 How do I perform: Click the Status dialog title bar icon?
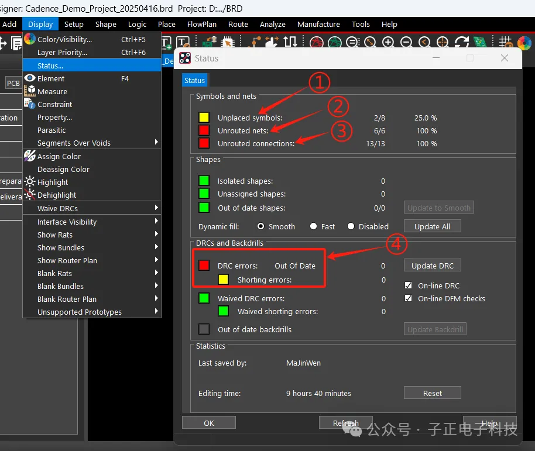click(185, 58)
